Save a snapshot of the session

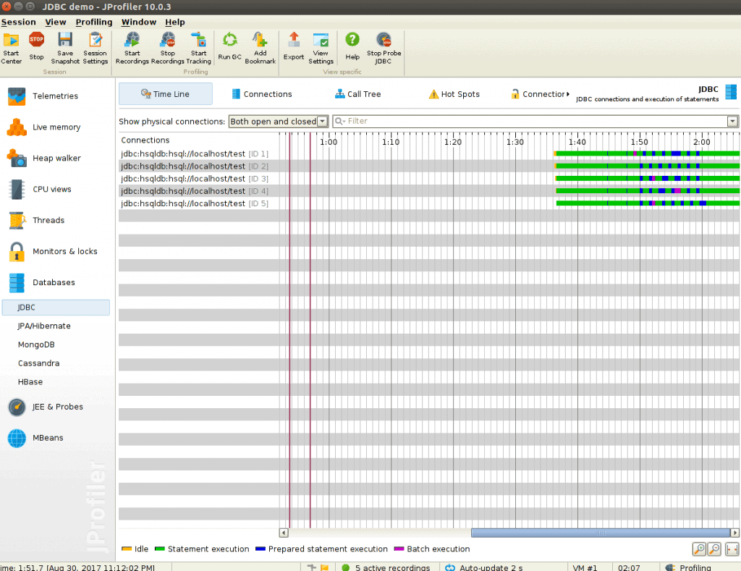point(65,48)
